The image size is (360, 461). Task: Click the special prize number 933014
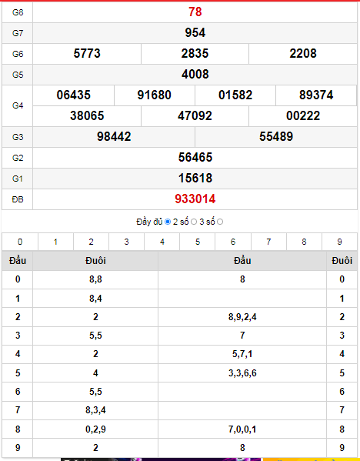(195, 199)
